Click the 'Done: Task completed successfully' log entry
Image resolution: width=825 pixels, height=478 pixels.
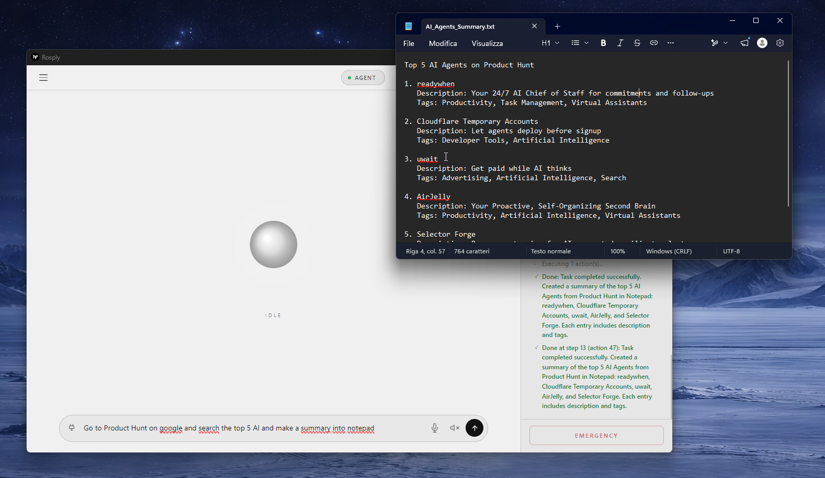(x=597, y=306)
